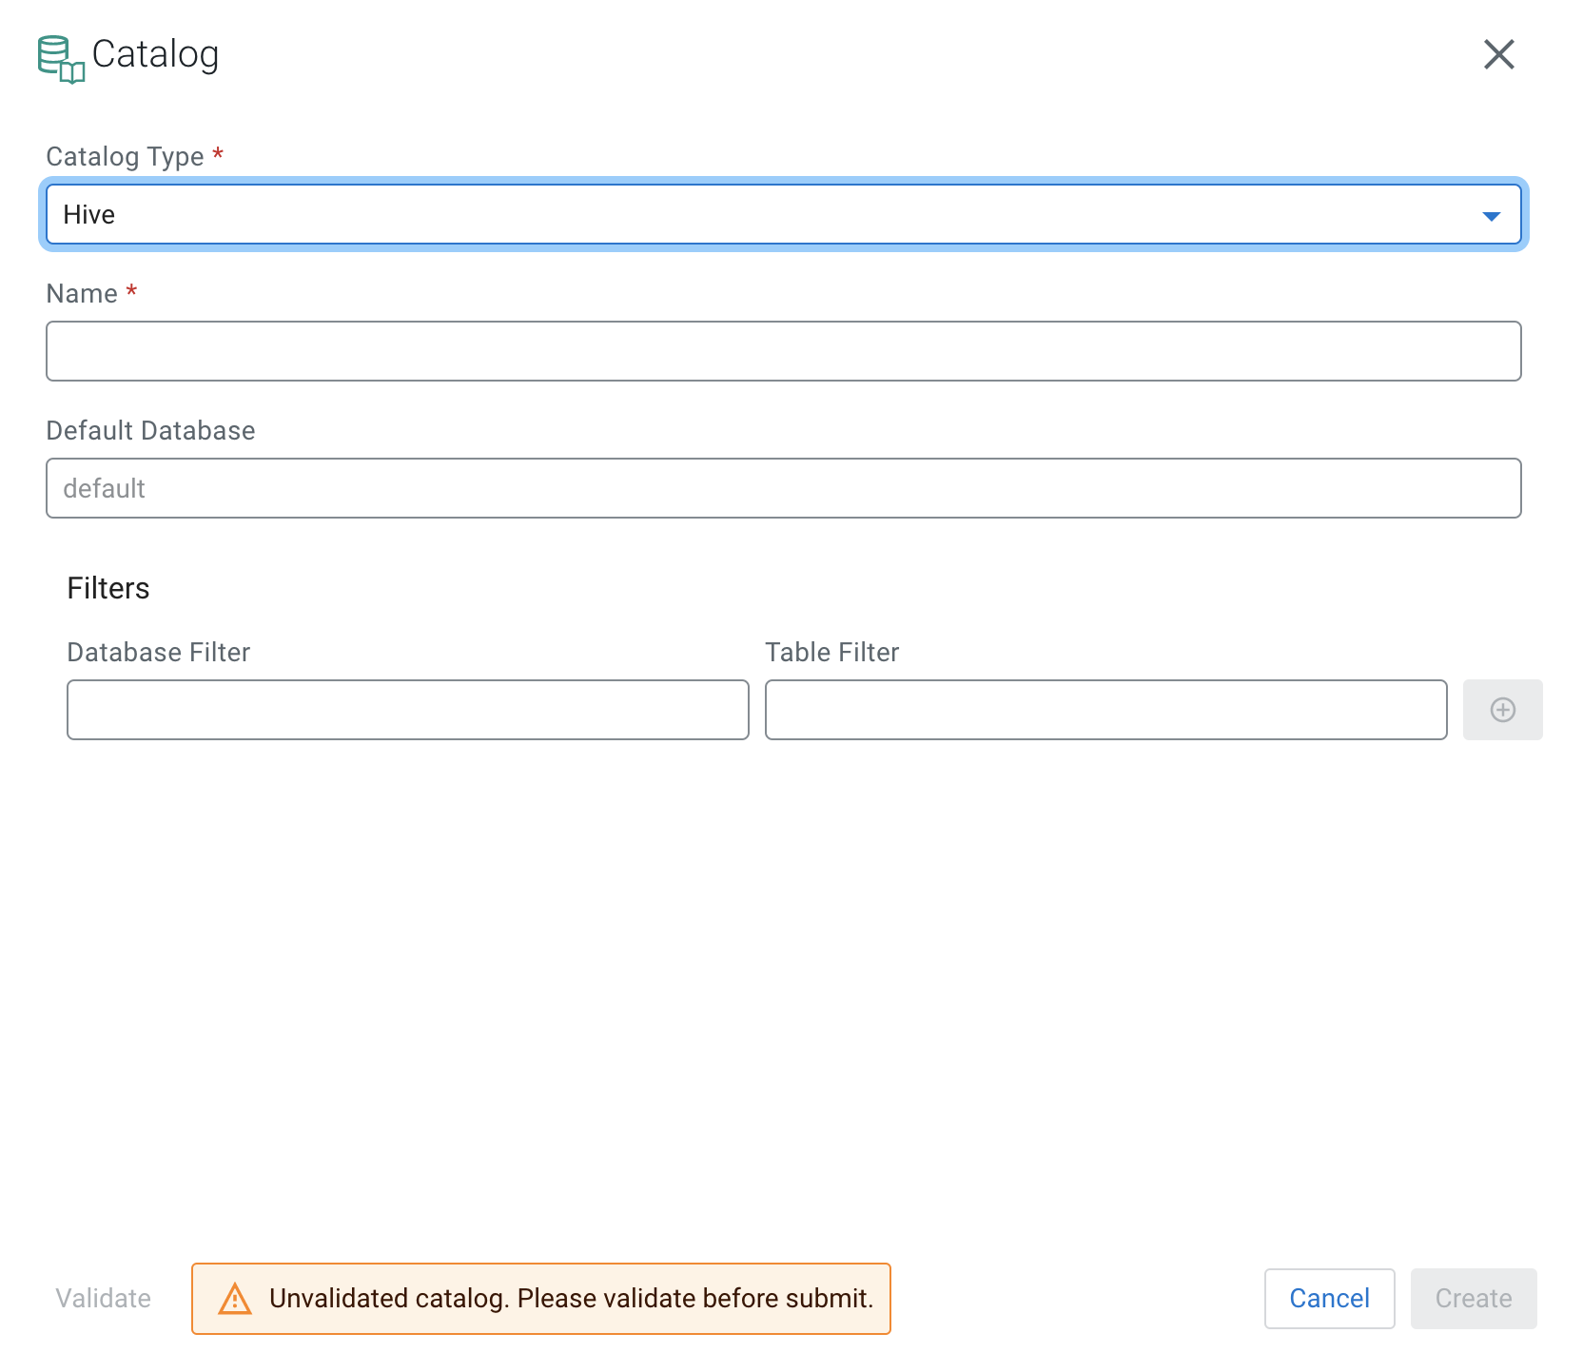
Task: Click into the Default Database field
Action: click(x=783, y=488)
